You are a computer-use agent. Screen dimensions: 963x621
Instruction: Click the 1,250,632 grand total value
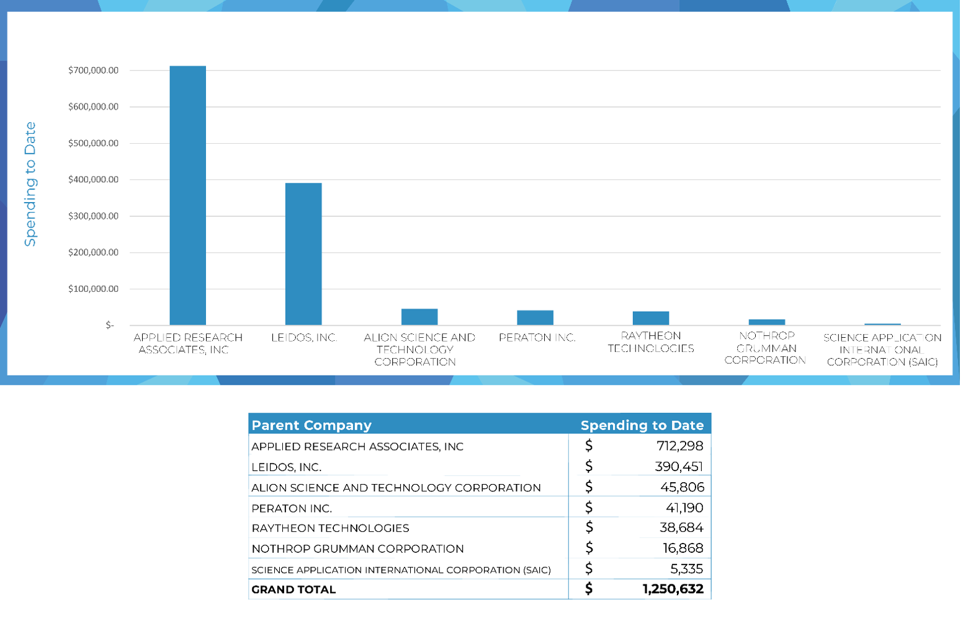click(x=673, y=589)
